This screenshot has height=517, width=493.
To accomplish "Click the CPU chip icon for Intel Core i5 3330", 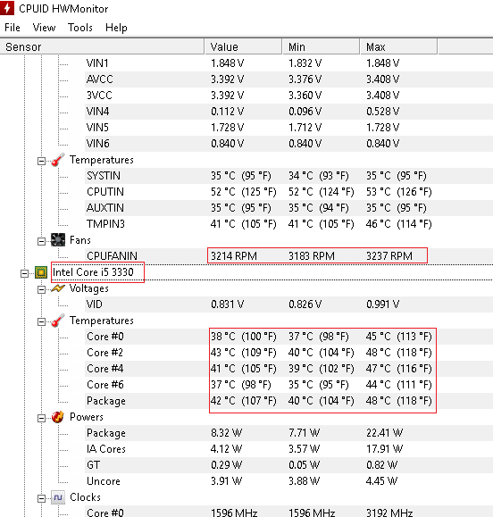I will click(41, 272).
